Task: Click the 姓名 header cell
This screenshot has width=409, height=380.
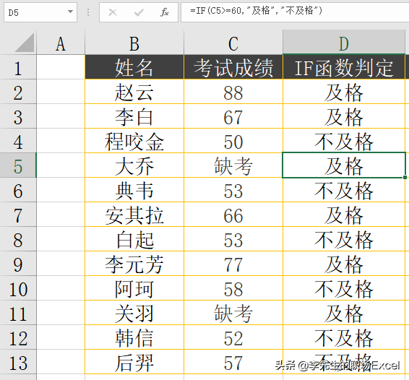Action: [134, 67]
